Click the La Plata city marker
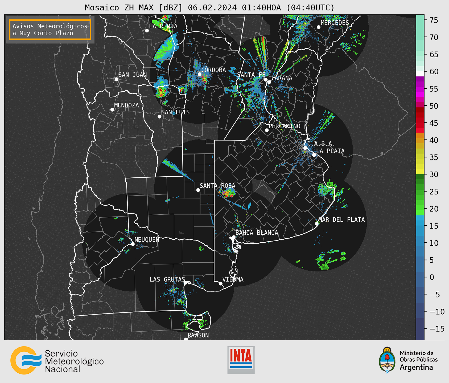This screenshot has height=383, width=449. pos(314,155)
